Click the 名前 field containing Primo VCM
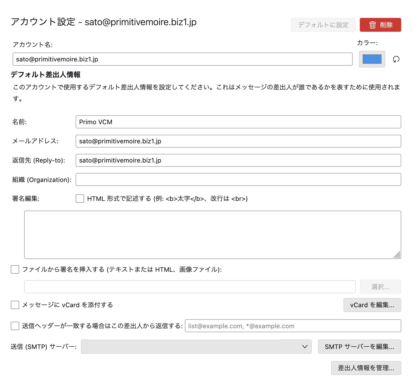 (238, 122)
